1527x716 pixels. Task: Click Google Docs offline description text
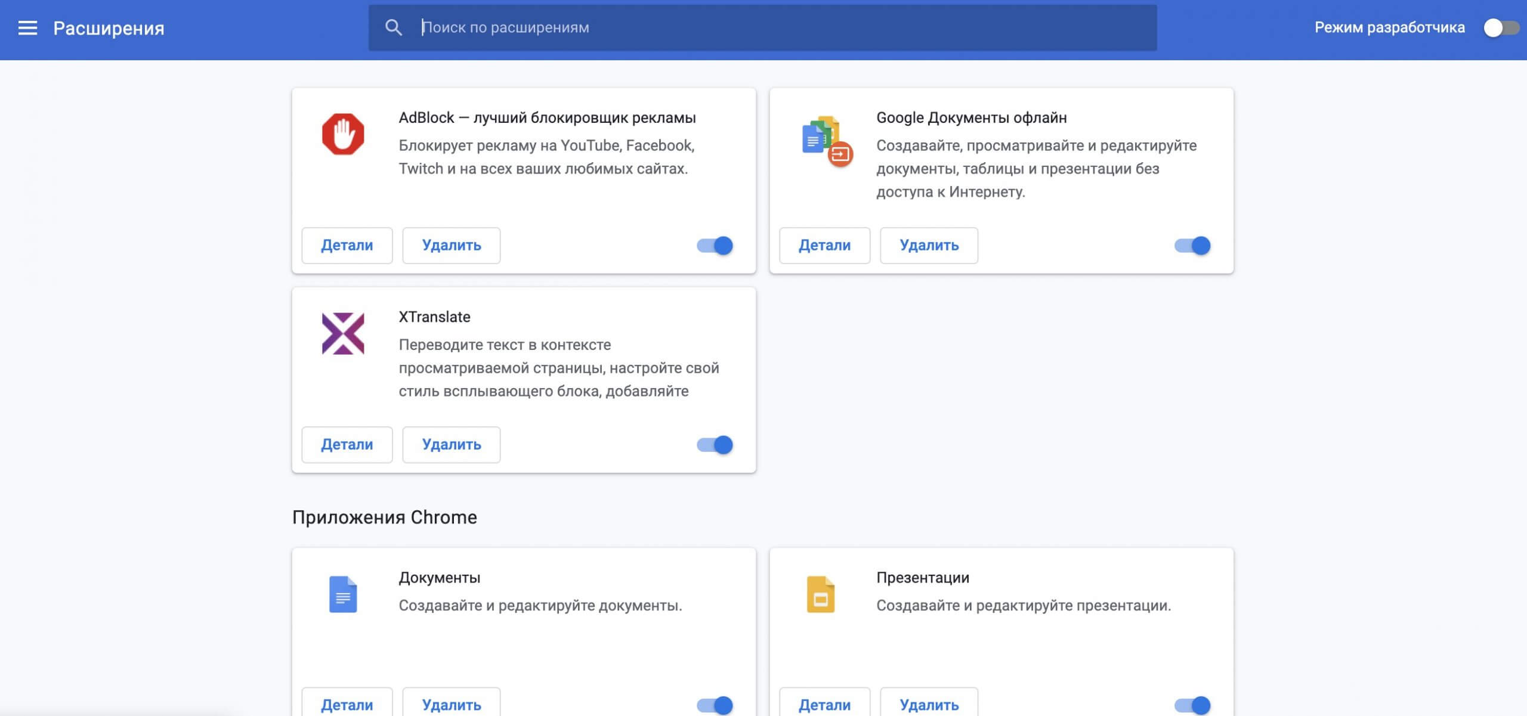click(1037, 169)
